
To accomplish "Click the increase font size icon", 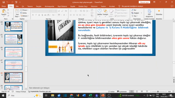I will [59, 11].
